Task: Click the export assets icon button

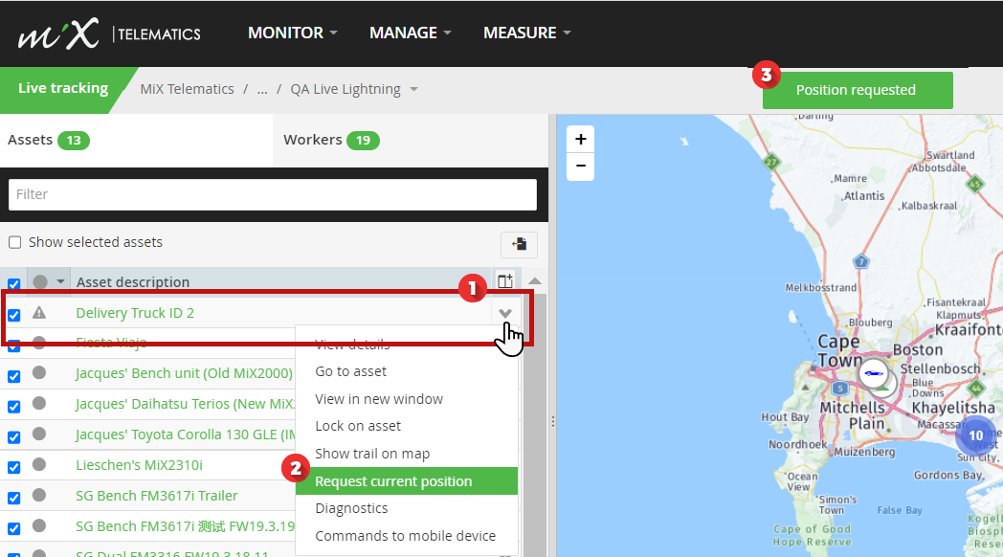Action: [519, 244]
